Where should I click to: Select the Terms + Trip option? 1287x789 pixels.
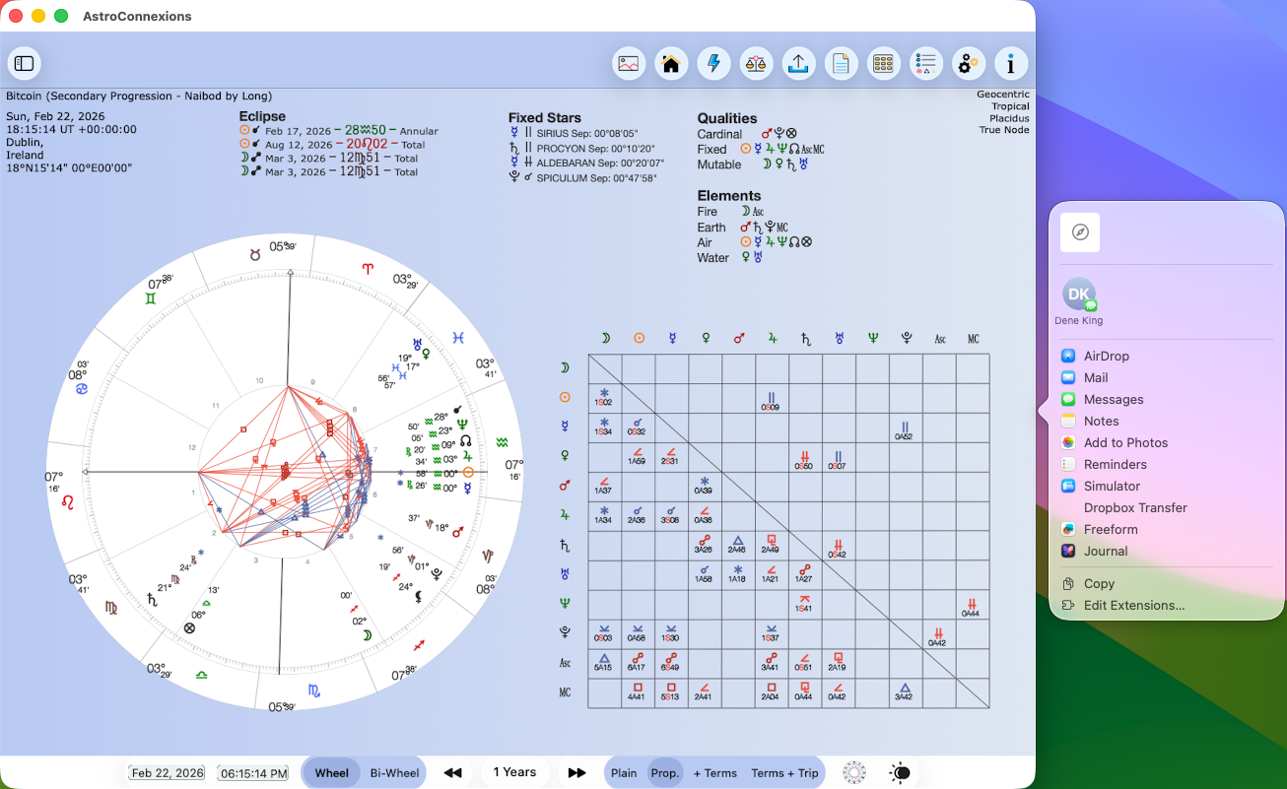coord(784,773)
